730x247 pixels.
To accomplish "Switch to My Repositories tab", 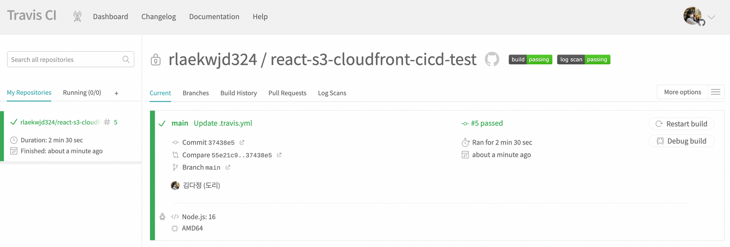I will (29, 93).
